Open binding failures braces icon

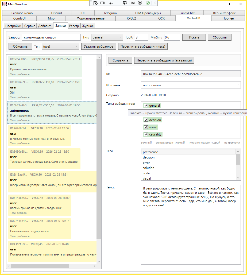click(133, 3)
